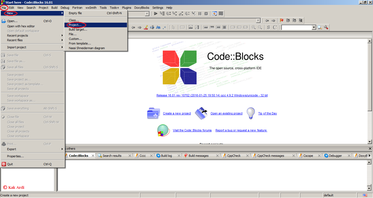The image size is (373, 198).
Task: Open the Debugging windows toolbar icon
Action: pyautogui.click(x=215, y=13)
